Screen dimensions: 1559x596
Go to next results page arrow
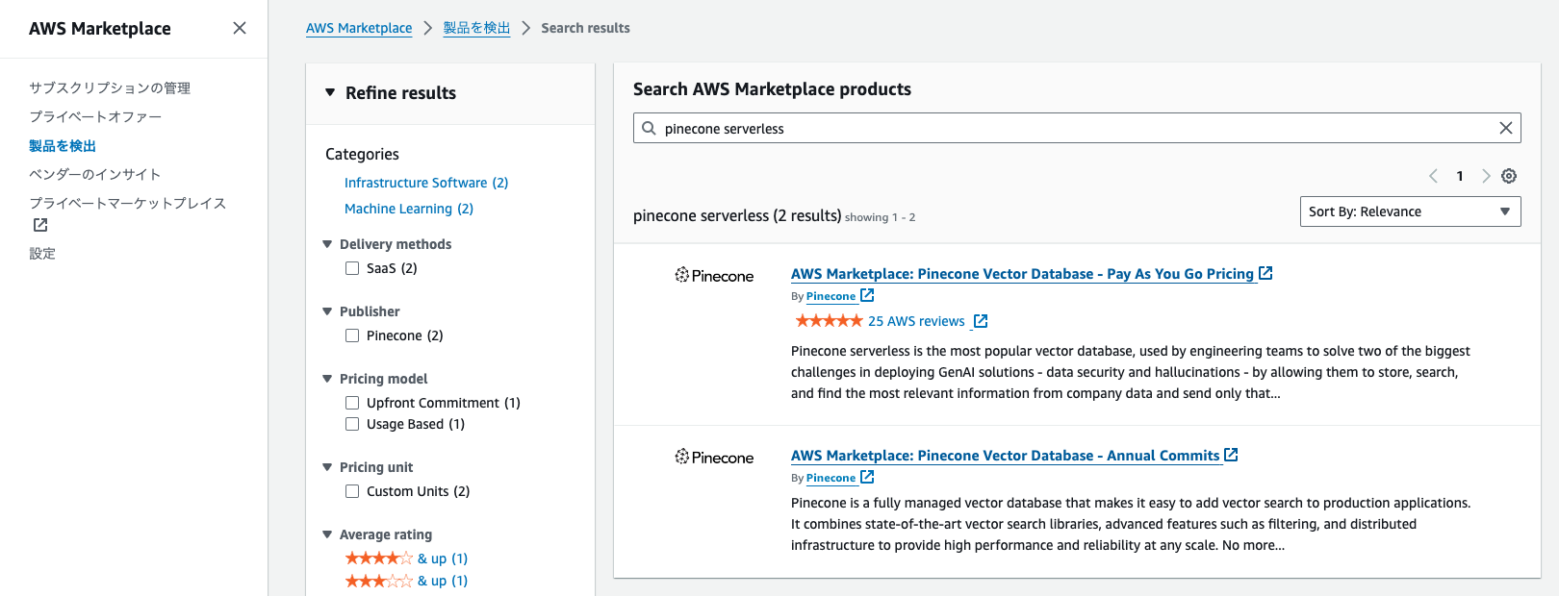click(1486, 176)
